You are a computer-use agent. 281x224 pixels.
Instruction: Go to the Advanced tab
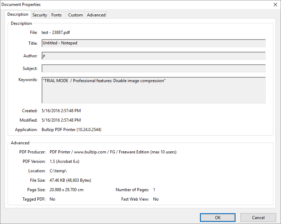click(96, 15)
